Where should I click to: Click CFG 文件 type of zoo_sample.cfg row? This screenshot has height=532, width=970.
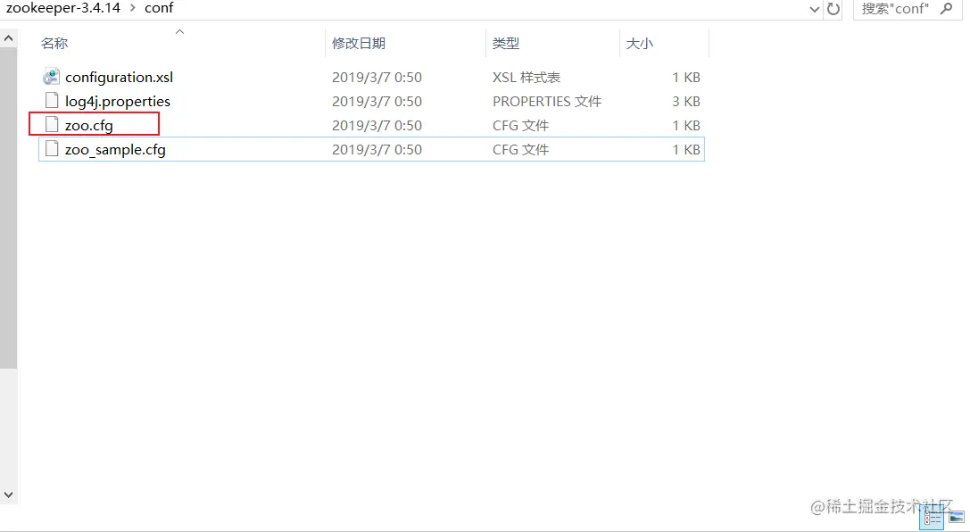pos(520,150)
